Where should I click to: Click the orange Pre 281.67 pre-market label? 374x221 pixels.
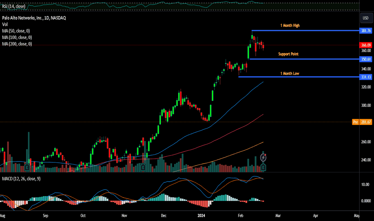point(362,122)
